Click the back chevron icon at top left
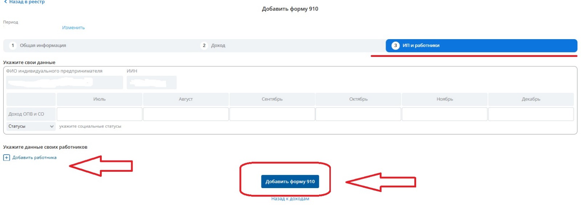Image resolution: width=581 pixels, height=208 pixels. point(5,2)
